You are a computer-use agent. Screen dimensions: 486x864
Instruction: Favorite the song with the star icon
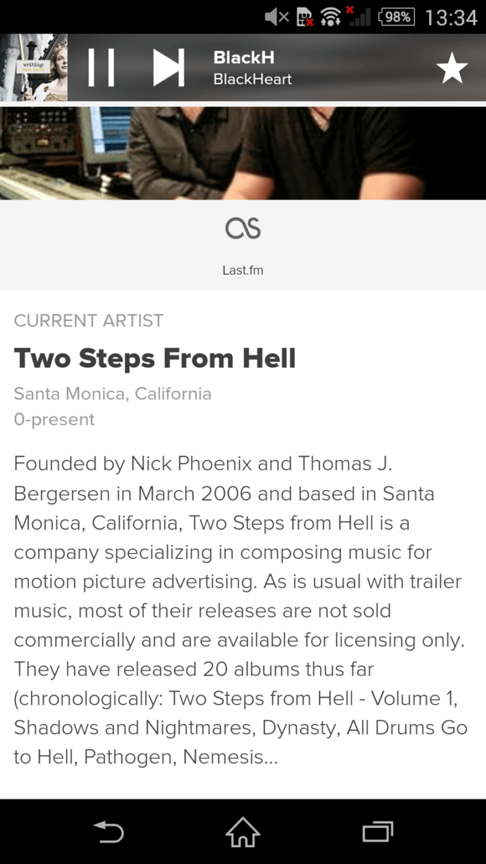[452, 69]
